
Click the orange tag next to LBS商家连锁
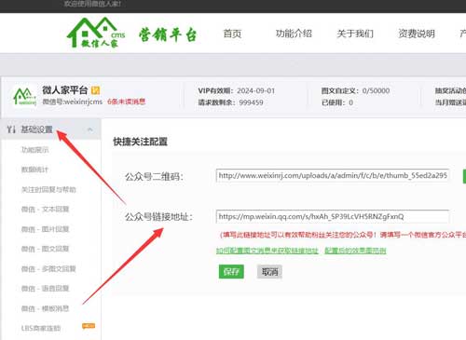coord(89,326)
